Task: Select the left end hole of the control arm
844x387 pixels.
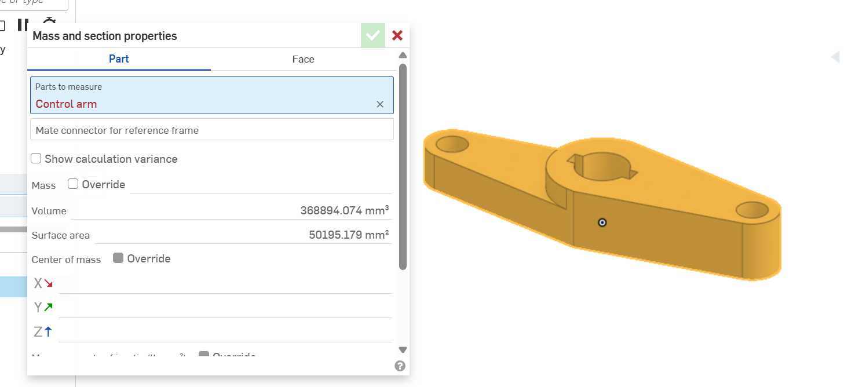Action: (452, 143)
